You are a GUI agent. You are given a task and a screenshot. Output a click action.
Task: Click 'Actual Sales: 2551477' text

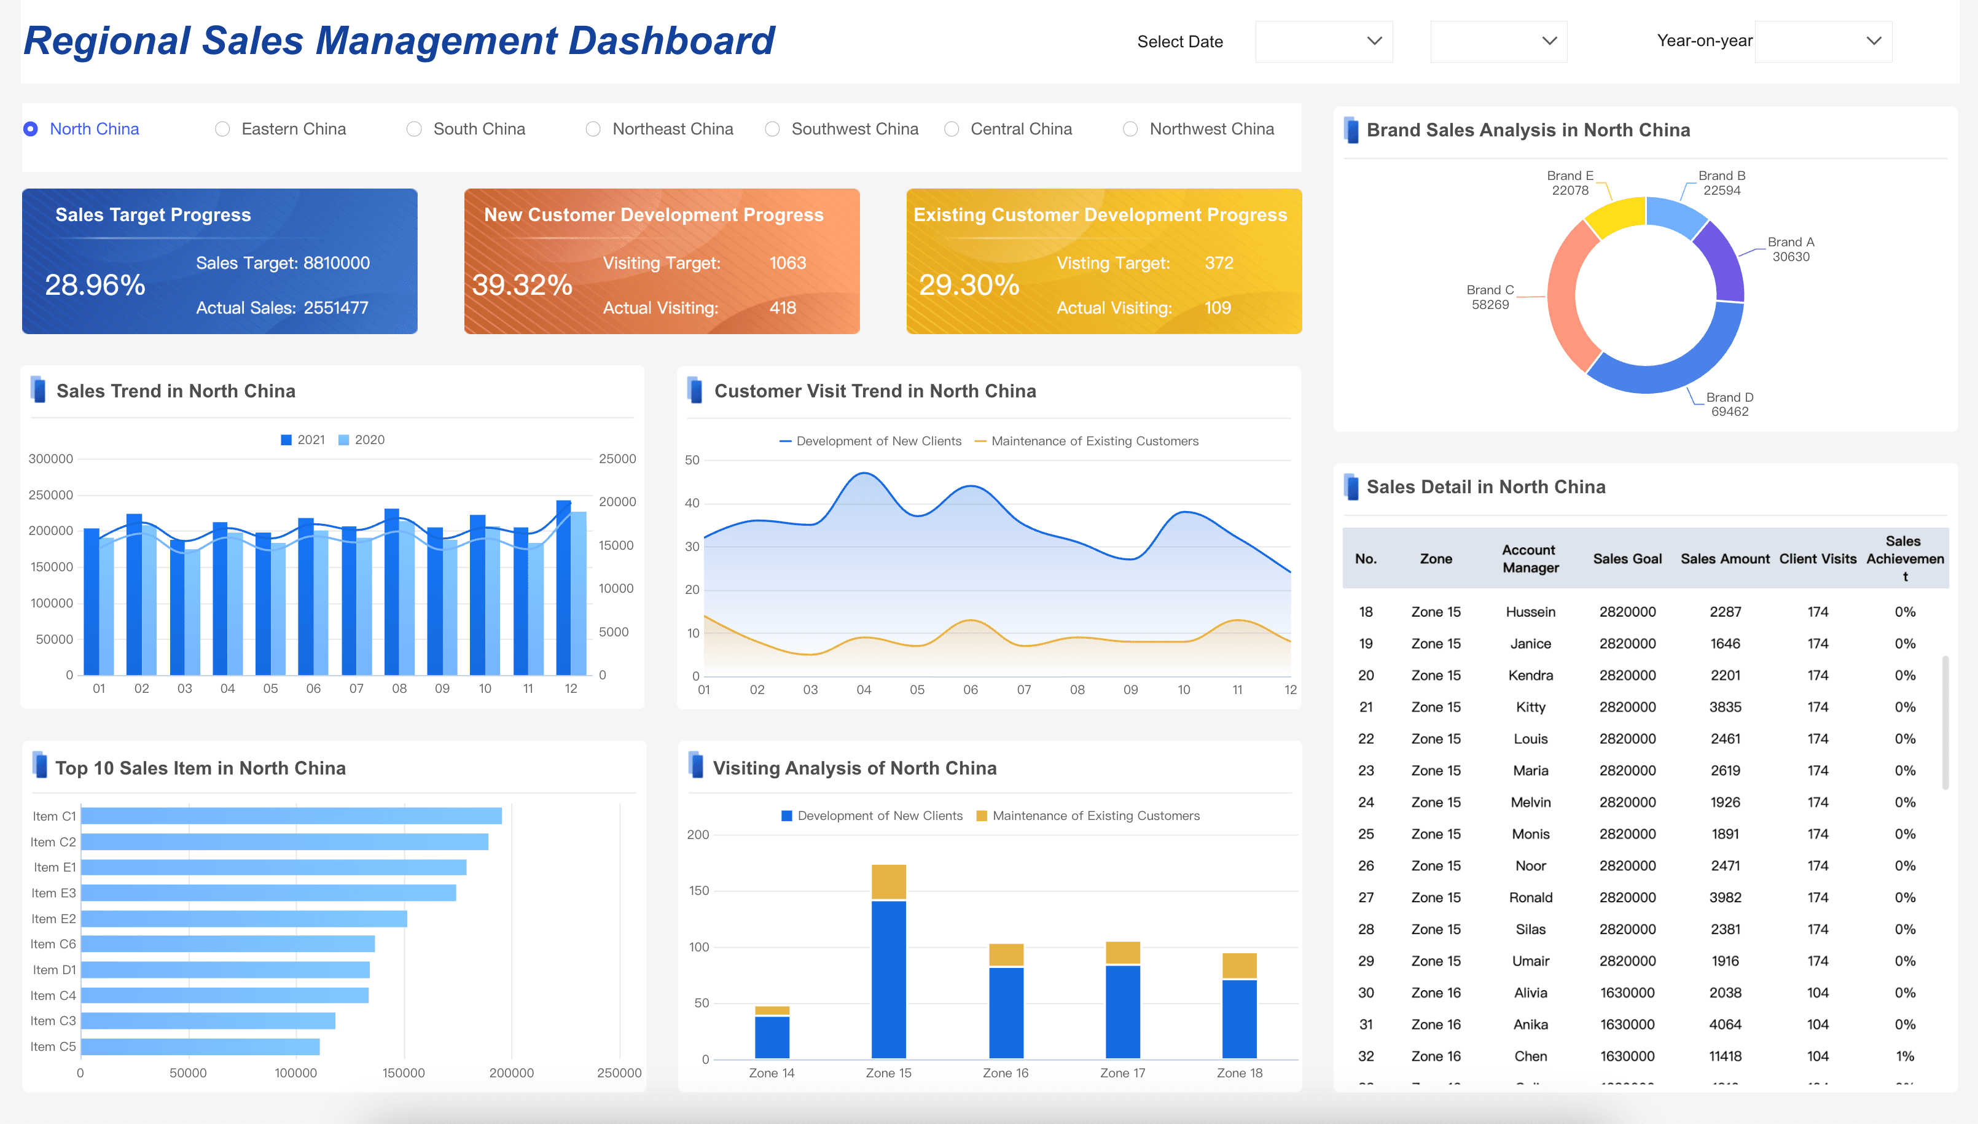tap(282, 308)
